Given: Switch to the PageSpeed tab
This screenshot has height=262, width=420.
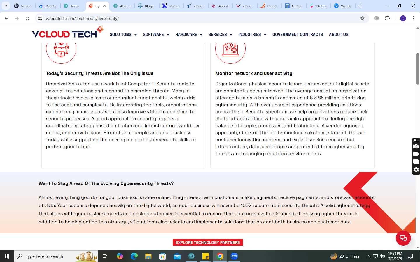Looking at the screenshot, I should tap(48, 6).
